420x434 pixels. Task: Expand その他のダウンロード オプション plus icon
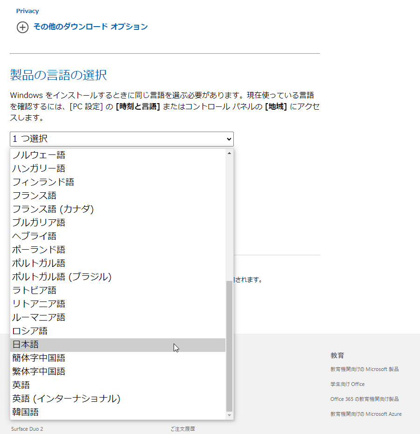point(22,27)
